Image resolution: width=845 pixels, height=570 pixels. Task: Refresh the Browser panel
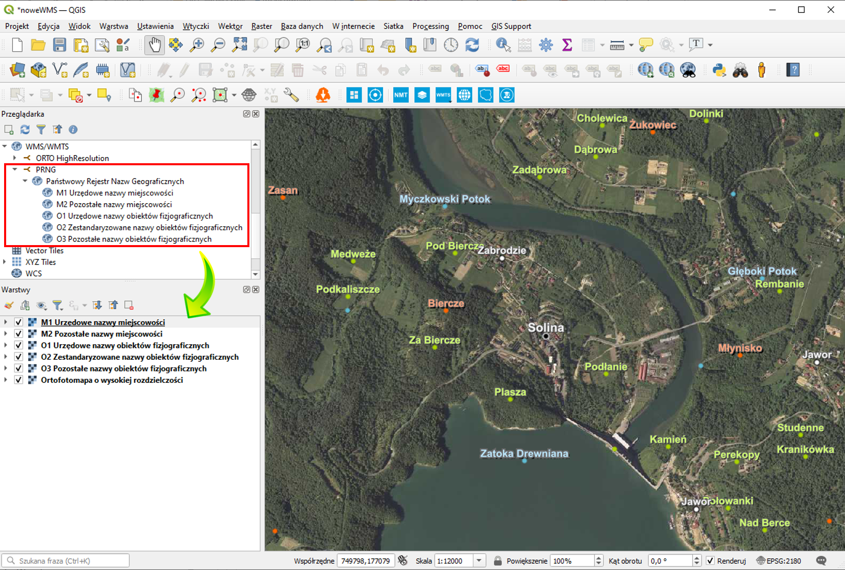click(25, 129)
